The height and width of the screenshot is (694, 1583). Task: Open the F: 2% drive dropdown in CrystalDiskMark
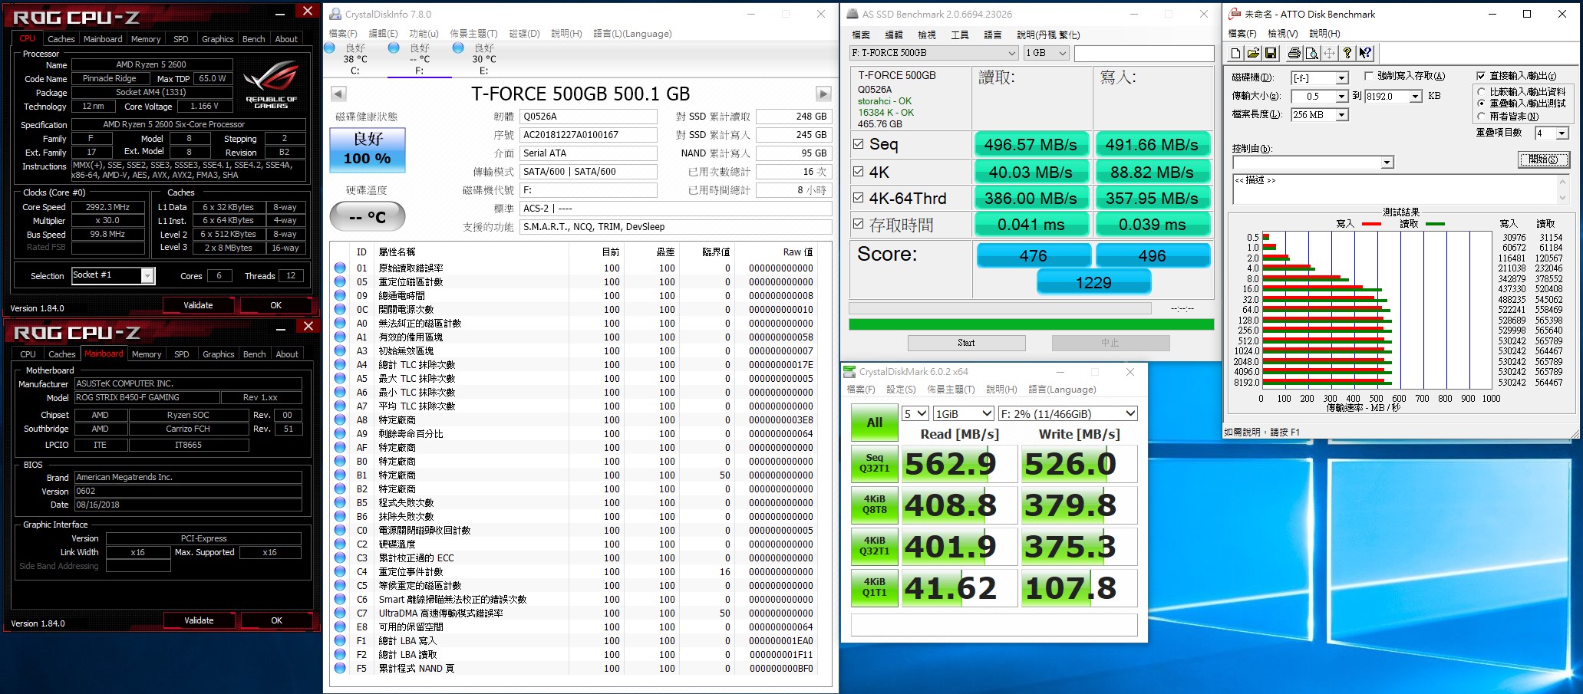[1067, 413]
